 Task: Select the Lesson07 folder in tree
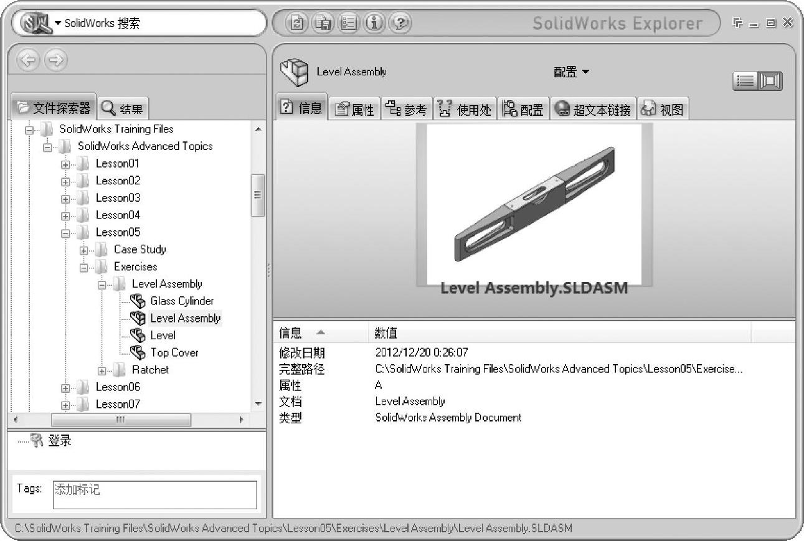(118, 404)
